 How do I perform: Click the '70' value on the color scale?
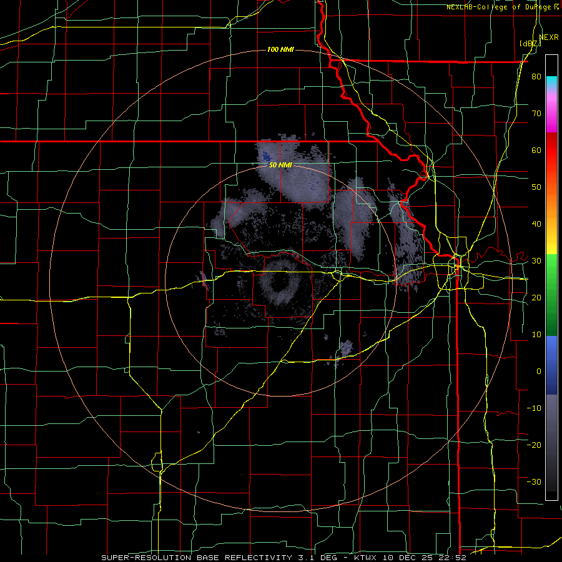(536, 114)
